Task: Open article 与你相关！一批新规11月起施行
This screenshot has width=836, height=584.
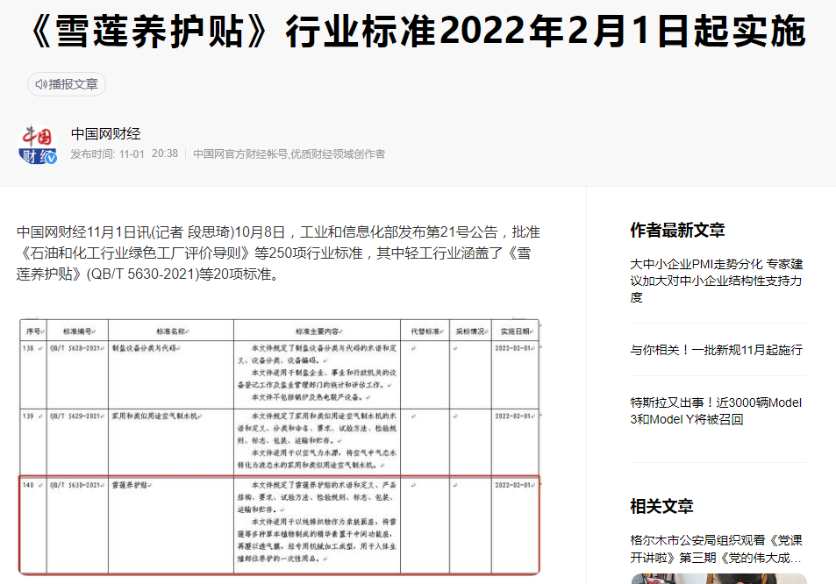Action: pos(716,350)
